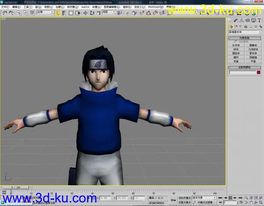The image size is (264, 206).
Task: Select the Cameras category icon
Action: (246, 26)
